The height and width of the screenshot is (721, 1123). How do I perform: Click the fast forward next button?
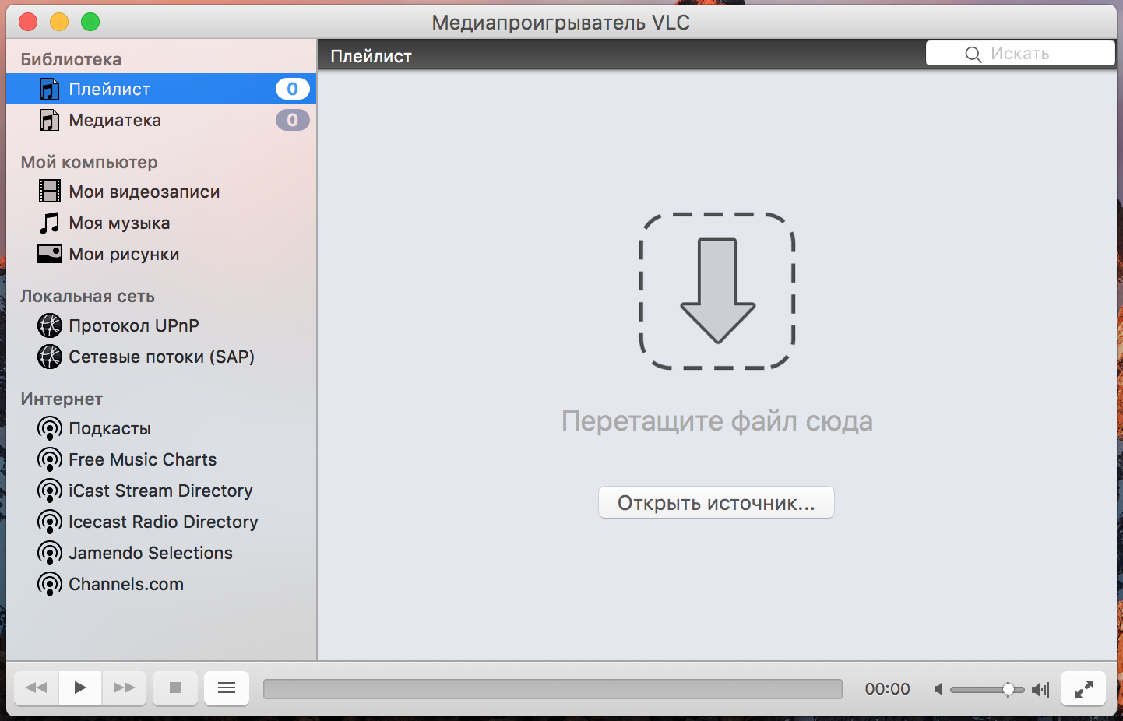[124, 688]
